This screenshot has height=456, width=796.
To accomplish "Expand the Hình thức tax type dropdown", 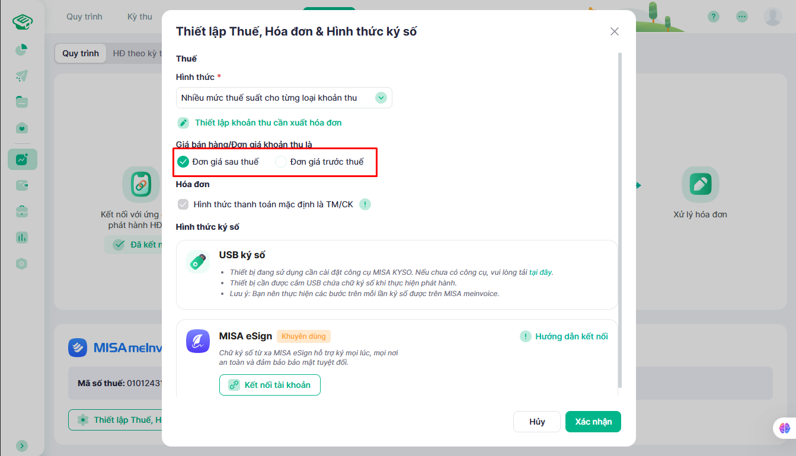I will 284,98.
